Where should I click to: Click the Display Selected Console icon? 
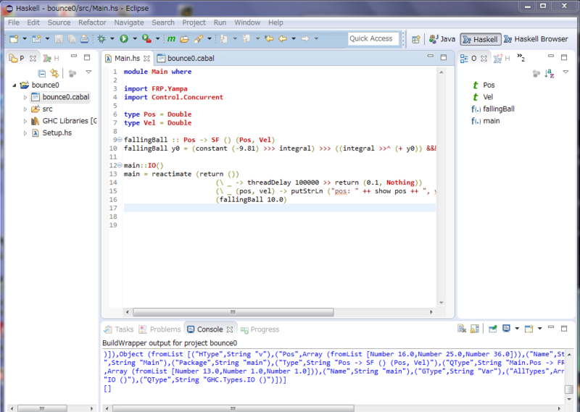(x=506, y=329)
